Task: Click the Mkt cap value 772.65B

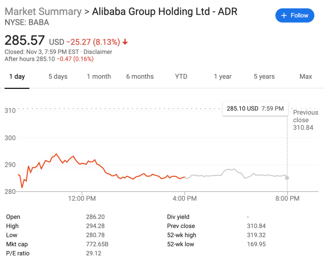Action: 97,244
